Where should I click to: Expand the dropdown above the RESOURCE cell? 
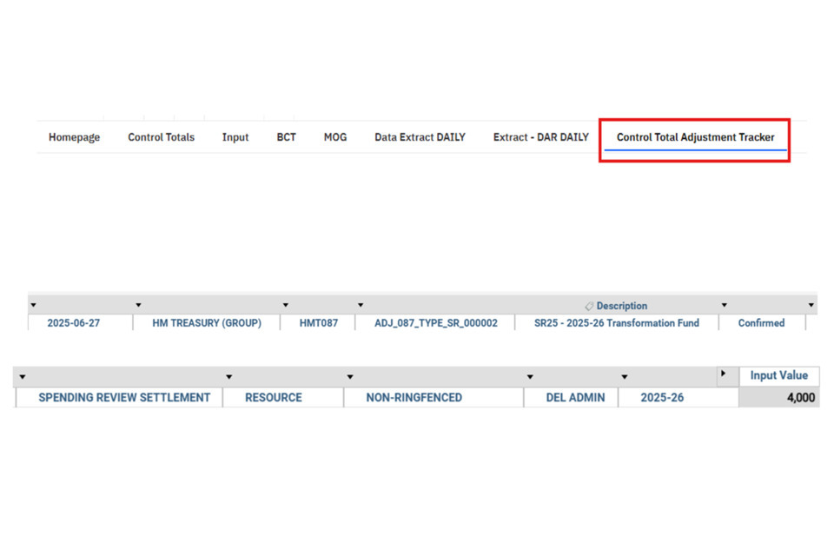[x=229, y=377]
